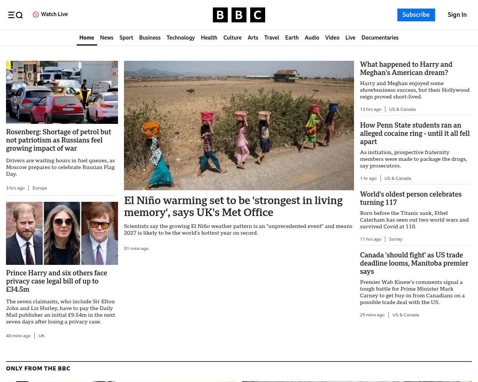Open the Audio section
478x382 pixels.
coord(312,38)
